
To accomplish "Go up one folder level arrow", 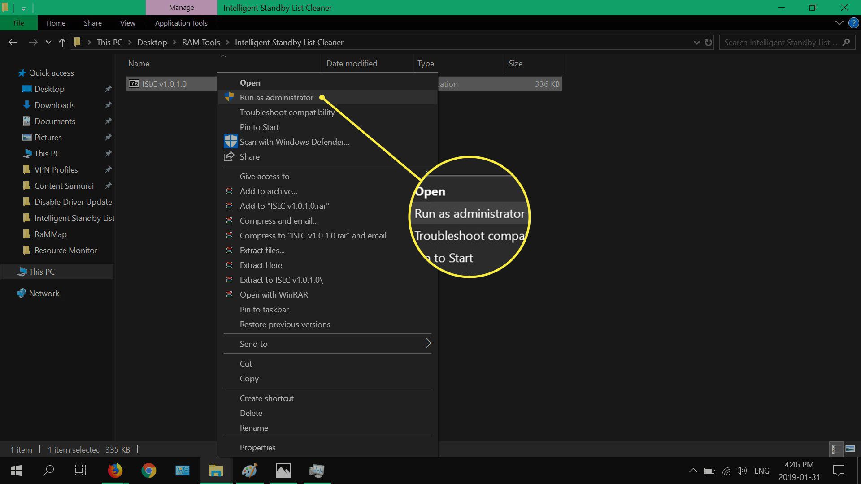I will (x=62, y=42).
